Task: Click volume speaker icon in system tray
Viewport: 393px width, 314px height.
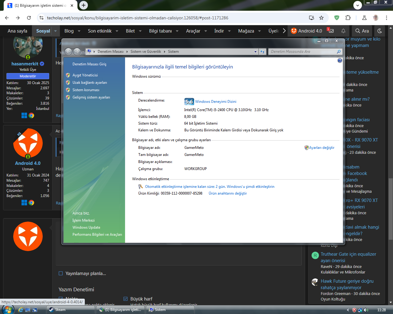Action: pos(366,310)
